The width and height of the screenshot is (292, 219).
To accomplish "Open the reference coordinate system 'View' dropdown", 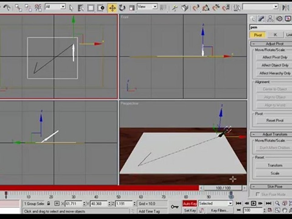I will tap(147, 7).
